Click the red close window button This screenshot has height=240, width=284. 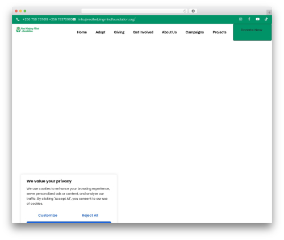[16, 11]
